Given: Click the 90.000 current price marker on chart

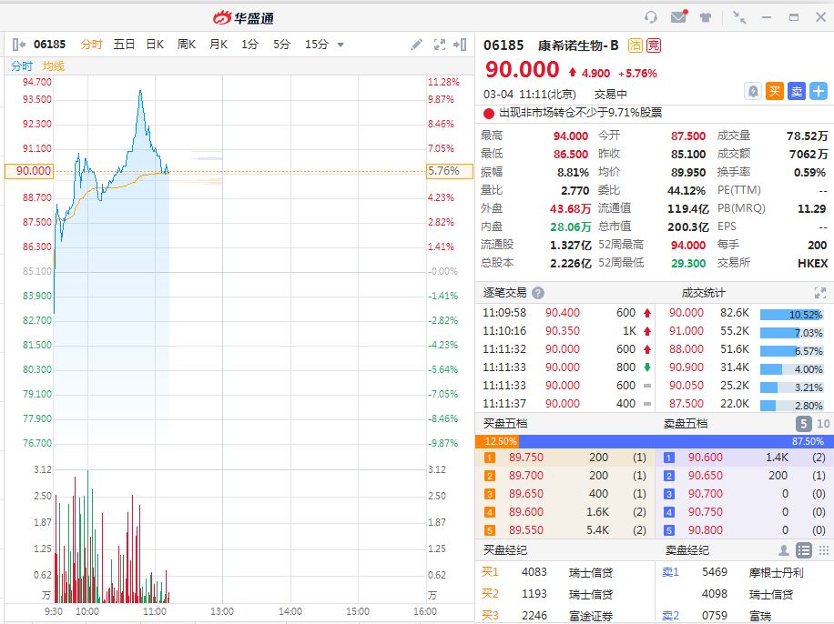Looking at the screenshot, I should coord(29,171).
